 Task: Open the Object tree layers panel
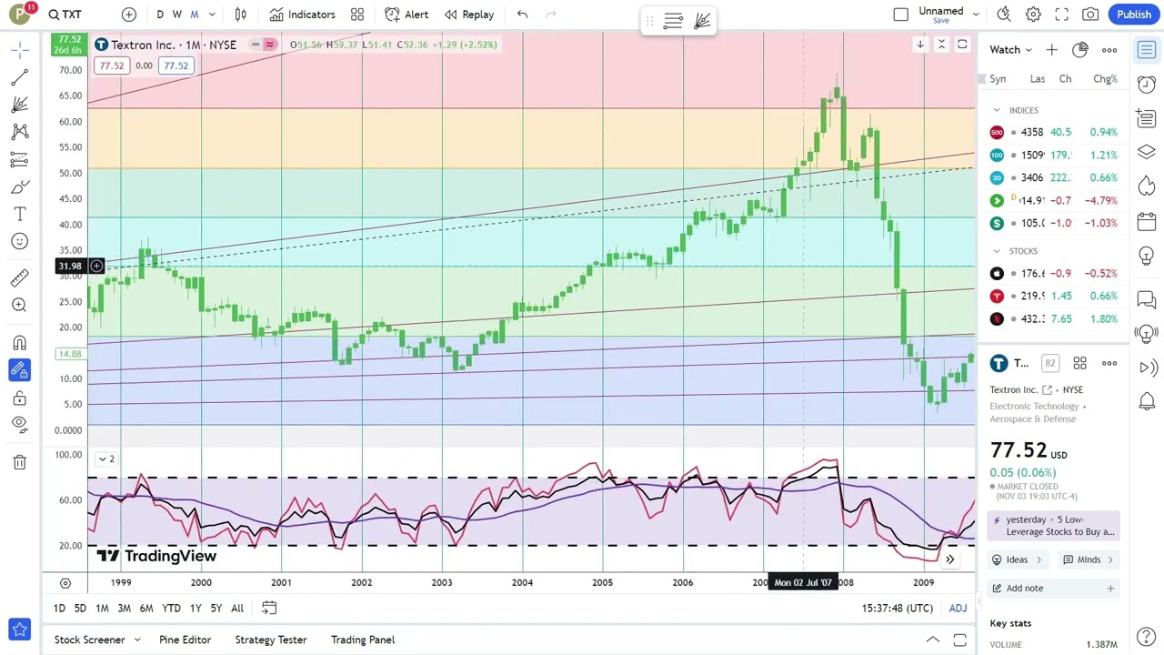click(1147, 152)
